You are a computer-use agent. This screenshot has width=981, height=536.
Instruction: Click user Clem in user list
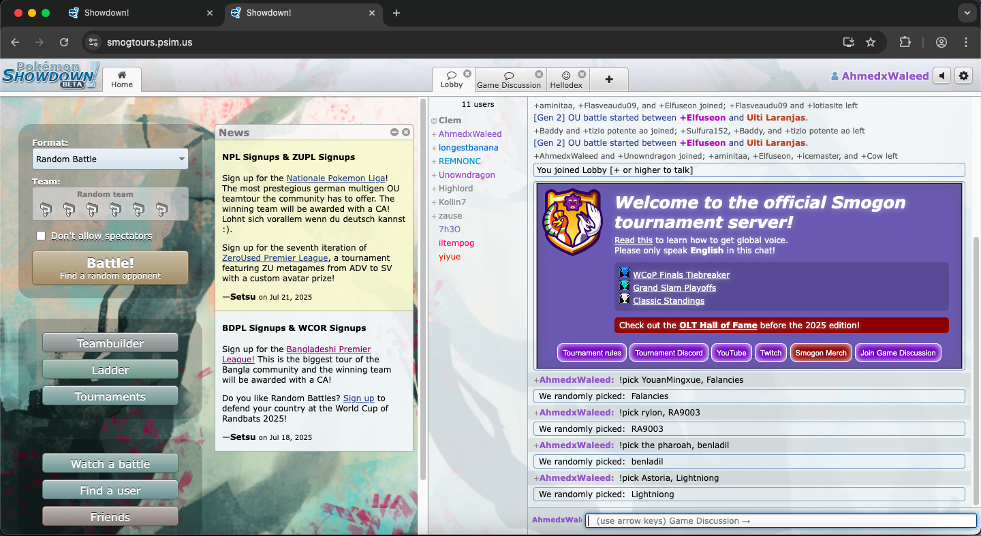pyautogui.click(x=450, y=121)
